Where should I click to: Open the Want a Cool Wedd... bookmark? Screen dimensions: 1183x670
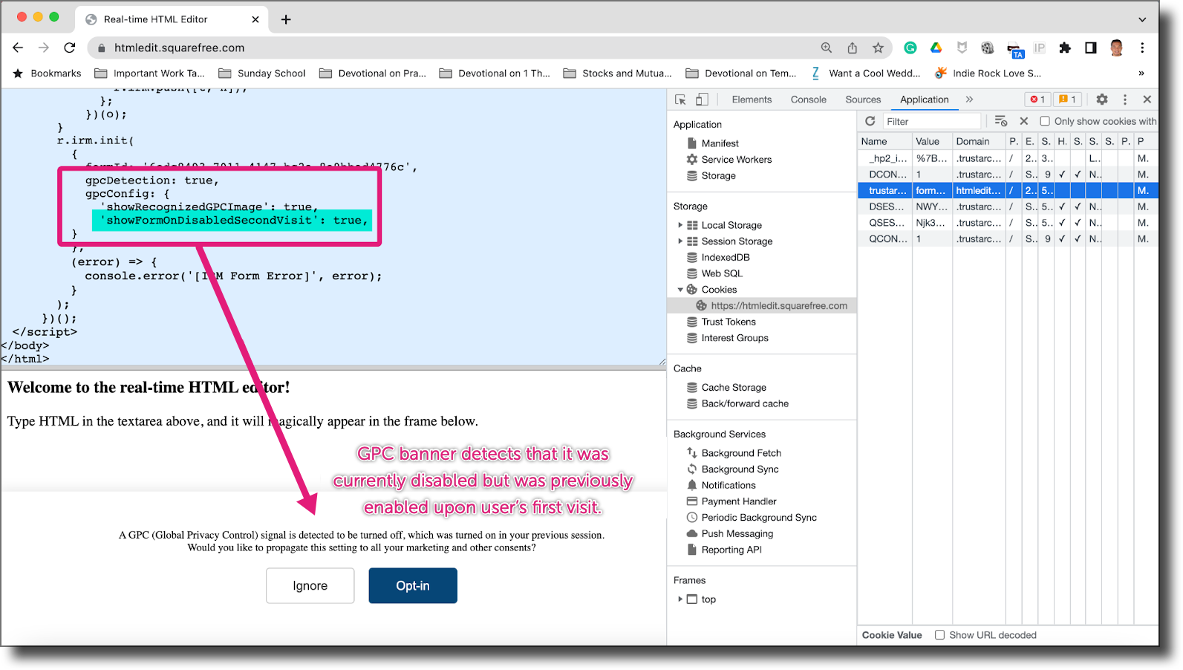tap(865, 74)
